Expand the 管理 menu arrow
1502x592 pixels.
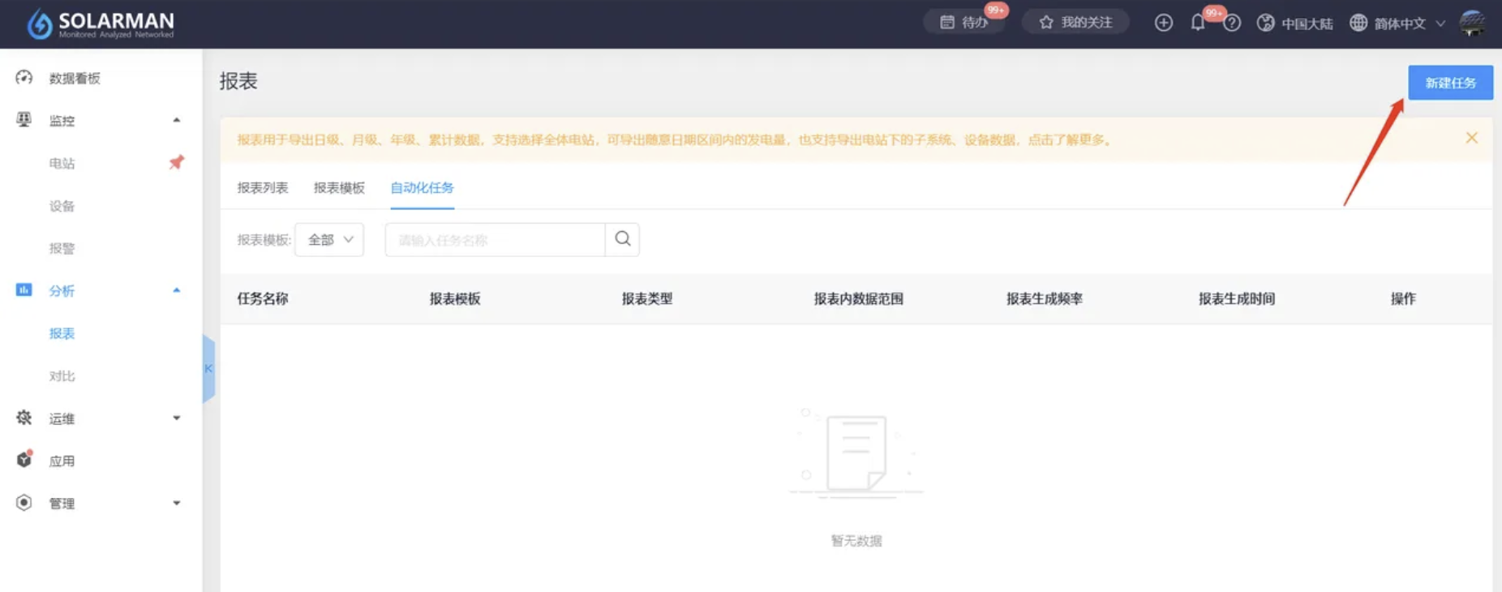[x=177, y=503]
